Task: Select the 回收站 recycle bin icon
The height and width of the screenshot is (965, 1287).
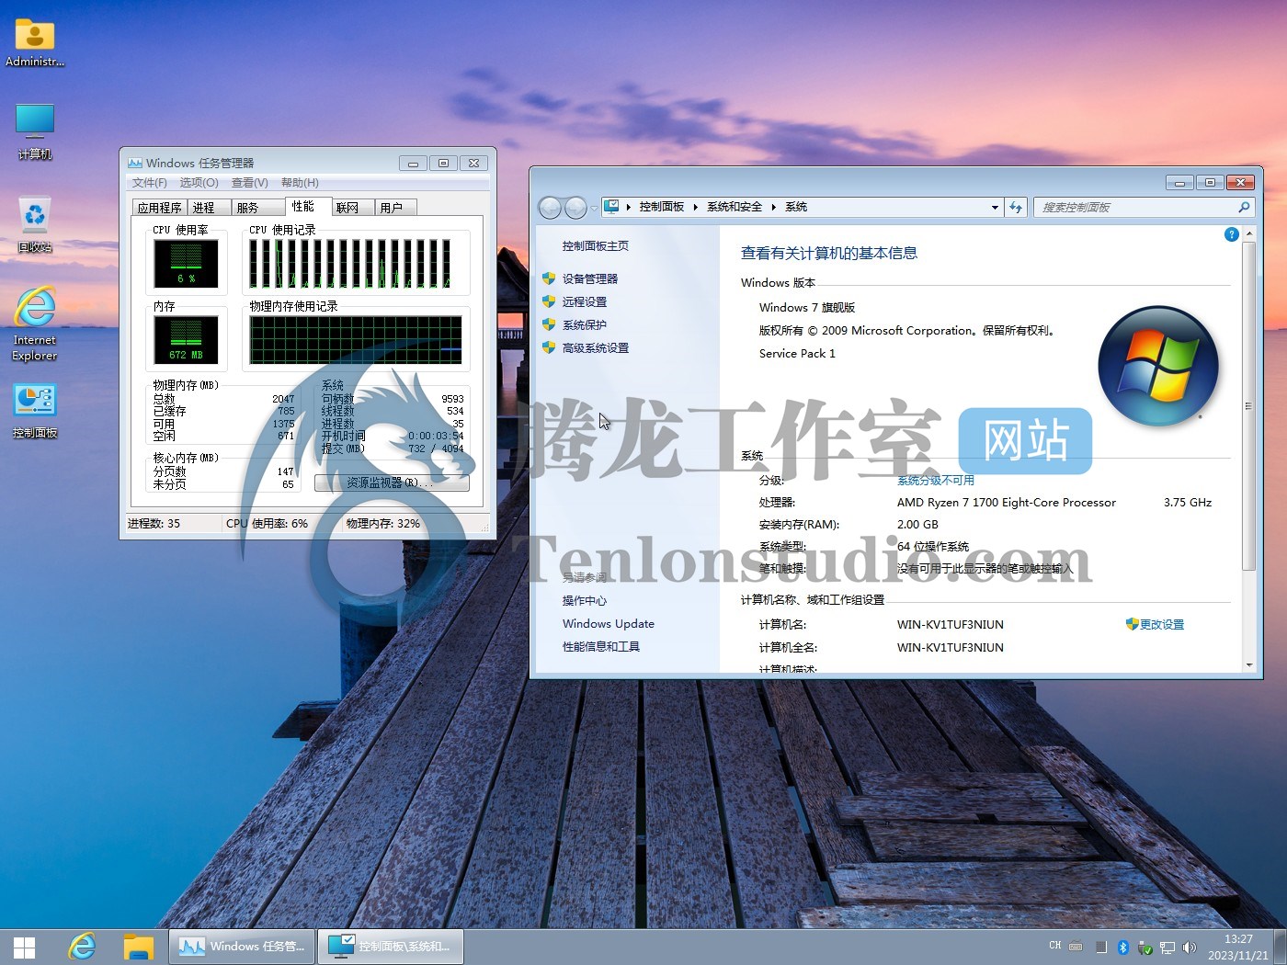Action: pos(35,224)
